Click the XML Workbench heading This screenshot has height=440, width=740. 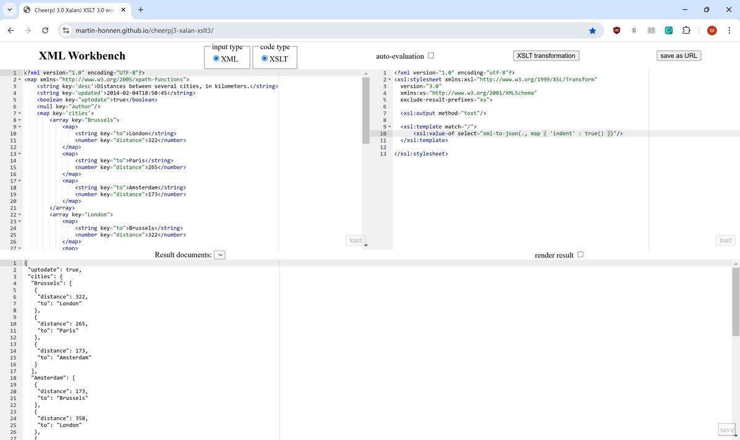tap(82, 56)
